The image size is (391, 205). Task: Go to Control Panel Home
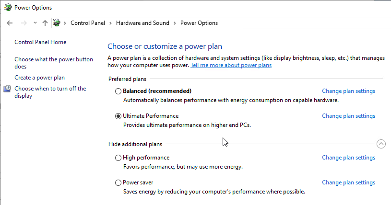click(x=40, y=42)
